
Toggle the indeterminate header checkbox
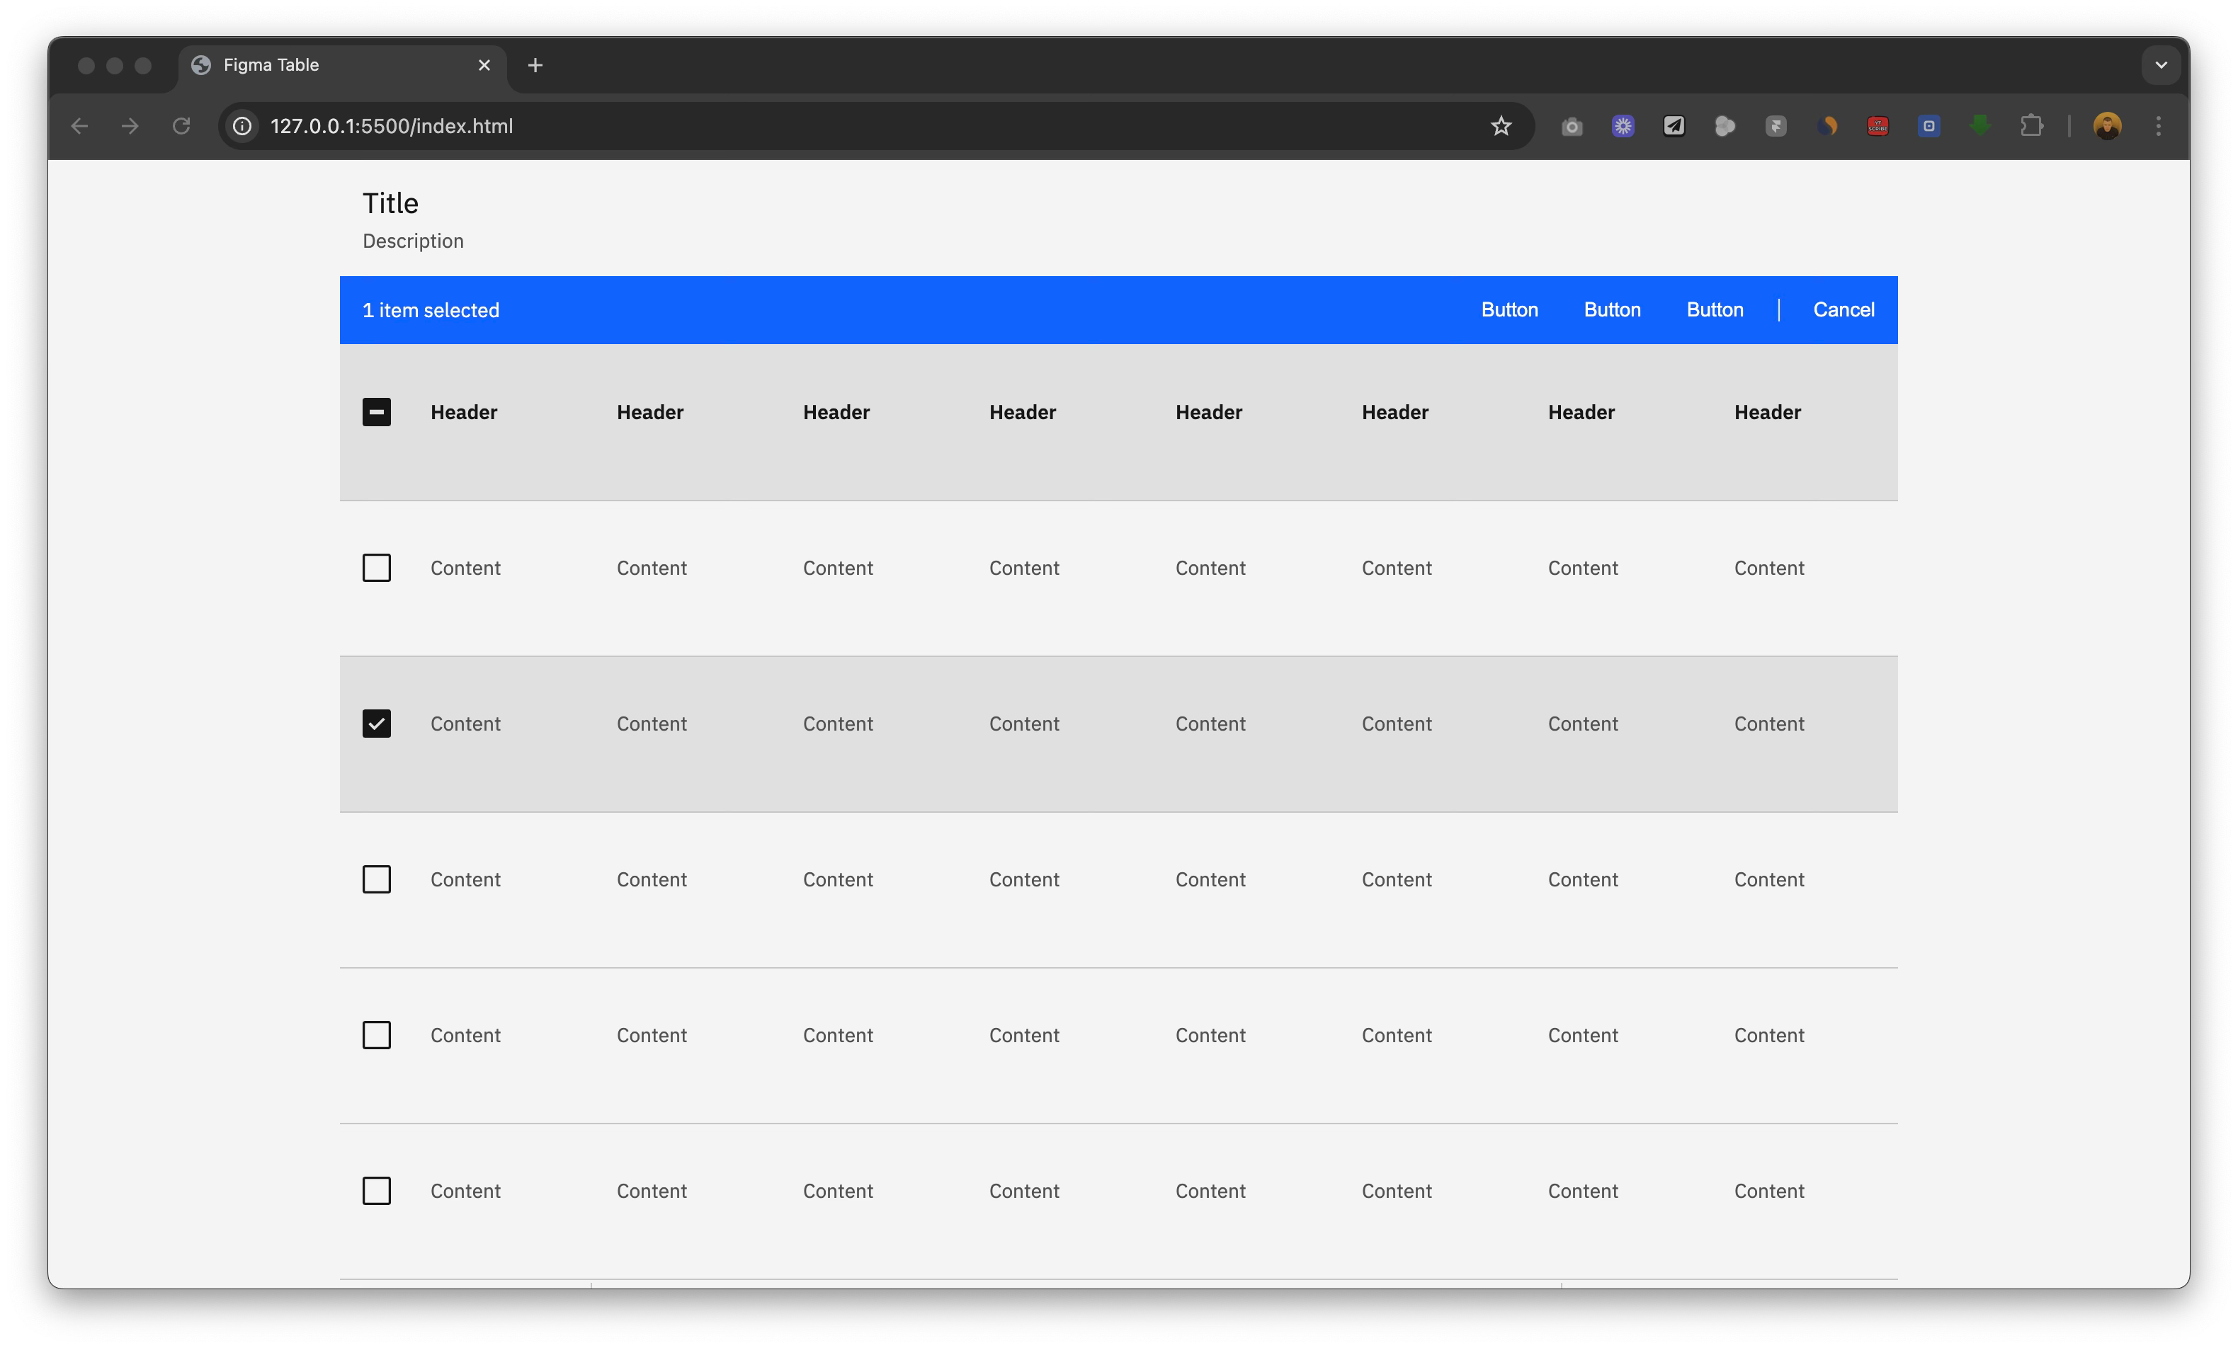[x=376, y=412]
